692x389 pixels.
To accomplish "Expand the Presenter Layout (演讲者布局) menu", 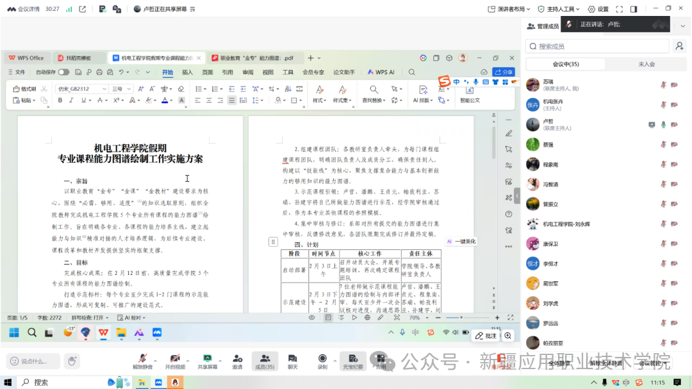I will click(x=509, y=9).
